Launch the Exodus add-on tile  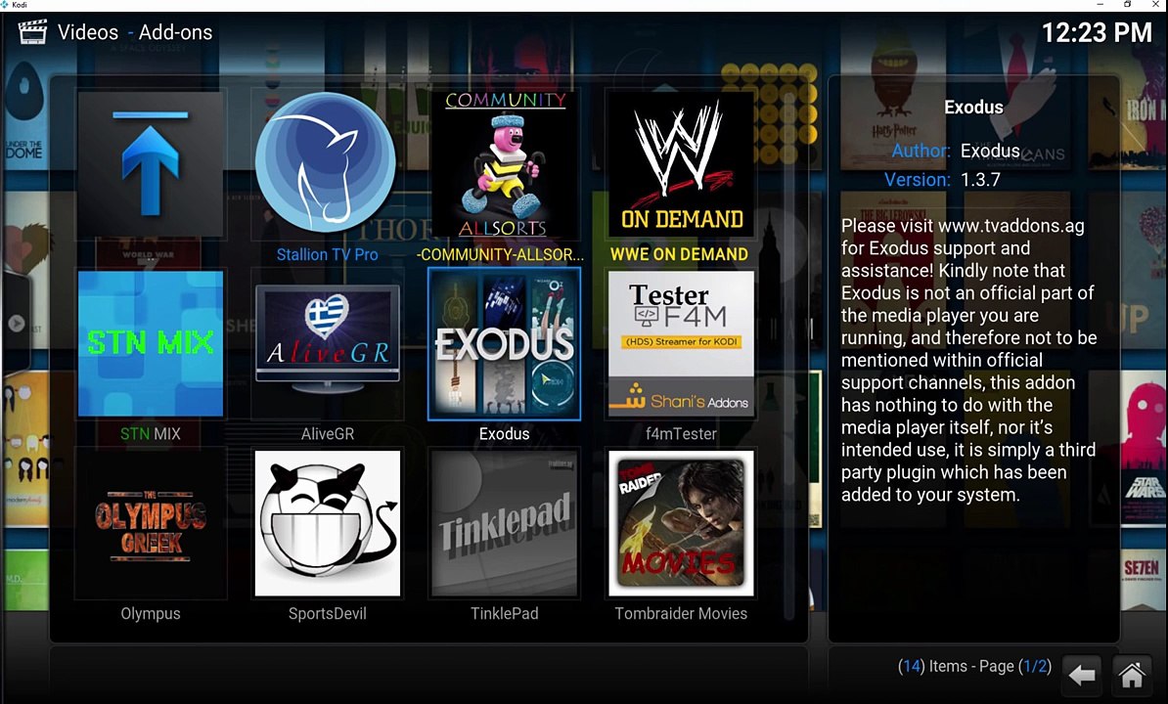tap(505, 344)
